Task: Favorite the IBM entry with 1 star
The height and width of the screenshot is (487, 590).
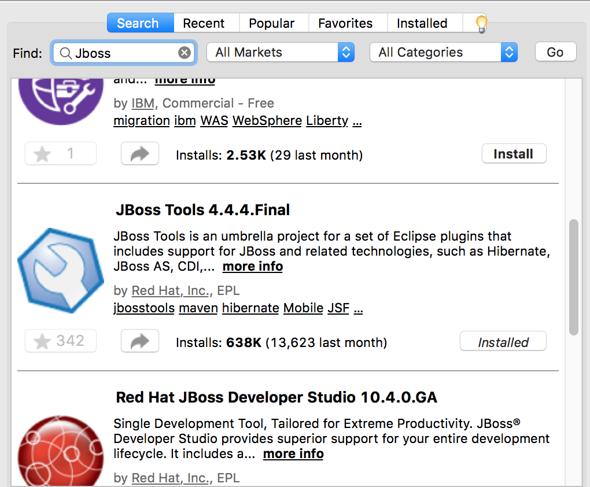Action: pos(61,153)
